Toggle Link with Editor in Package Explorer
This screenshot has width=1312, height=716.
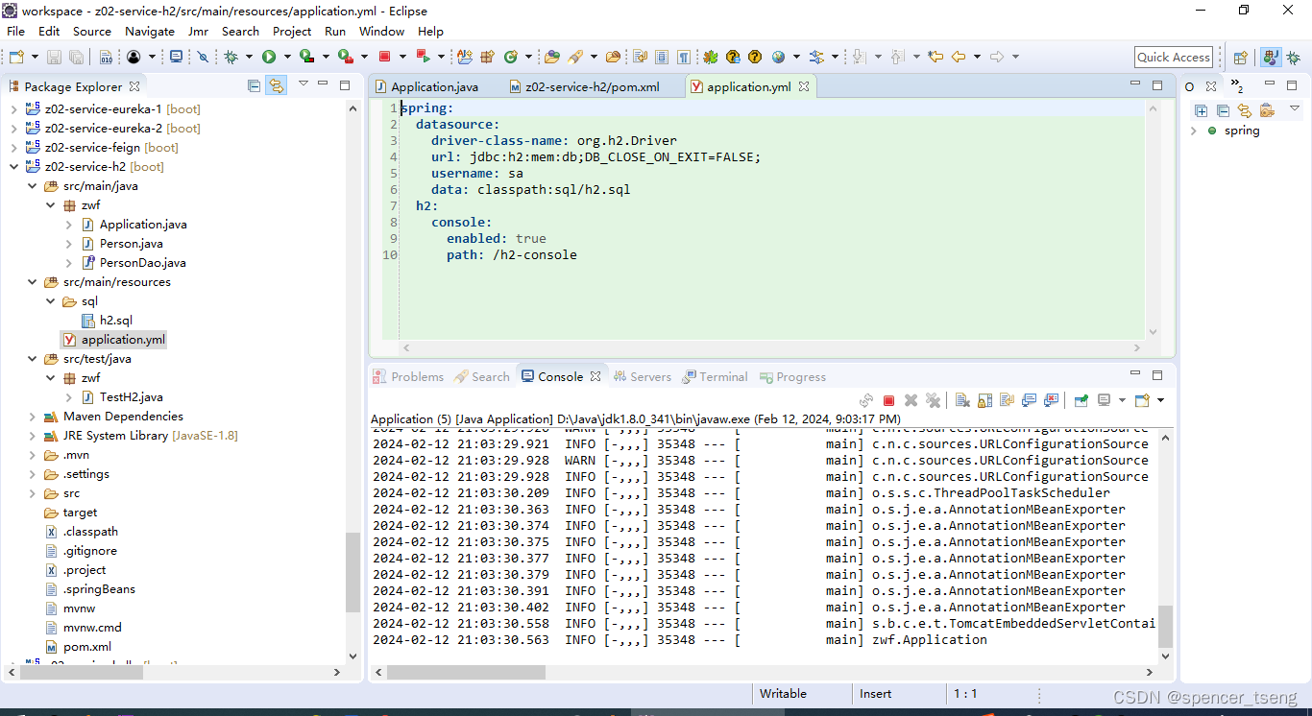tap(277, 85)
